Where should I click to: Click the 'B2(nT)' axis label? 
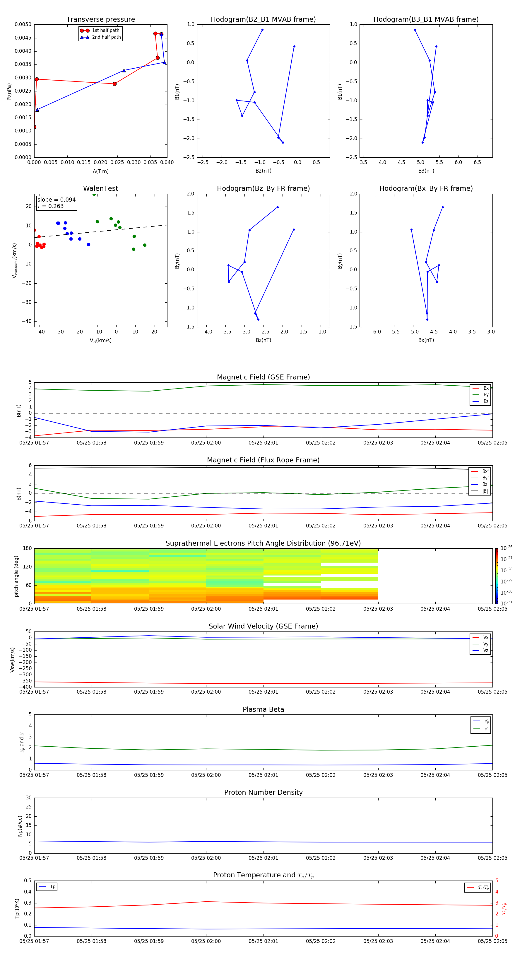tap(263, 171)
